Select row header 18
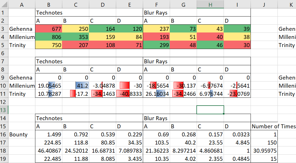 point(4,151)
